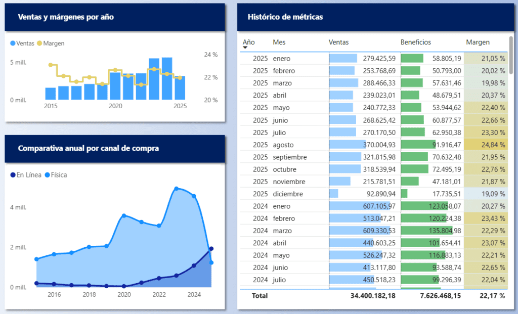
Task: Click the sort arrow below Año
Action: (245, 48)
